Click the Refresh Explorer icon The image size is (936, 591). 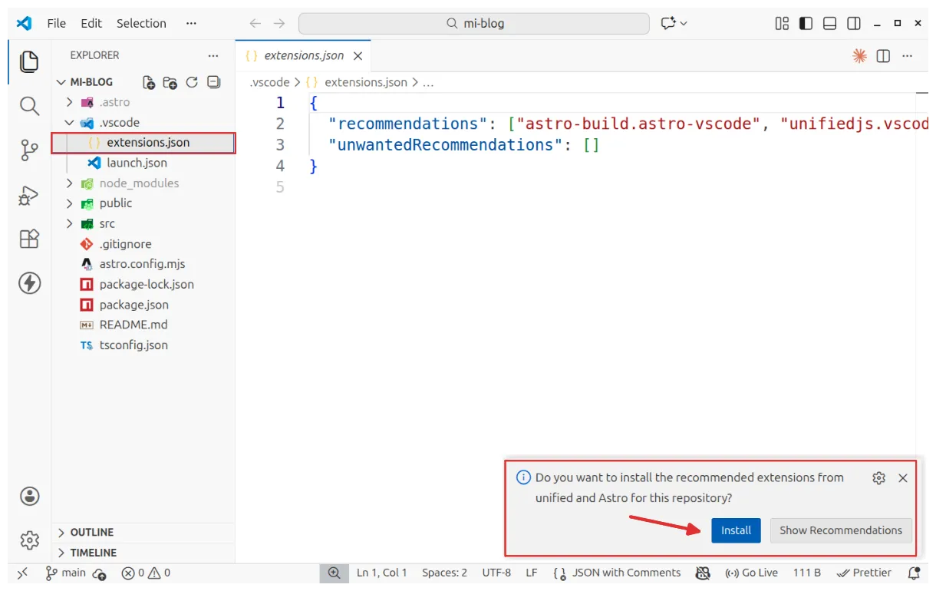coord(192,82)
